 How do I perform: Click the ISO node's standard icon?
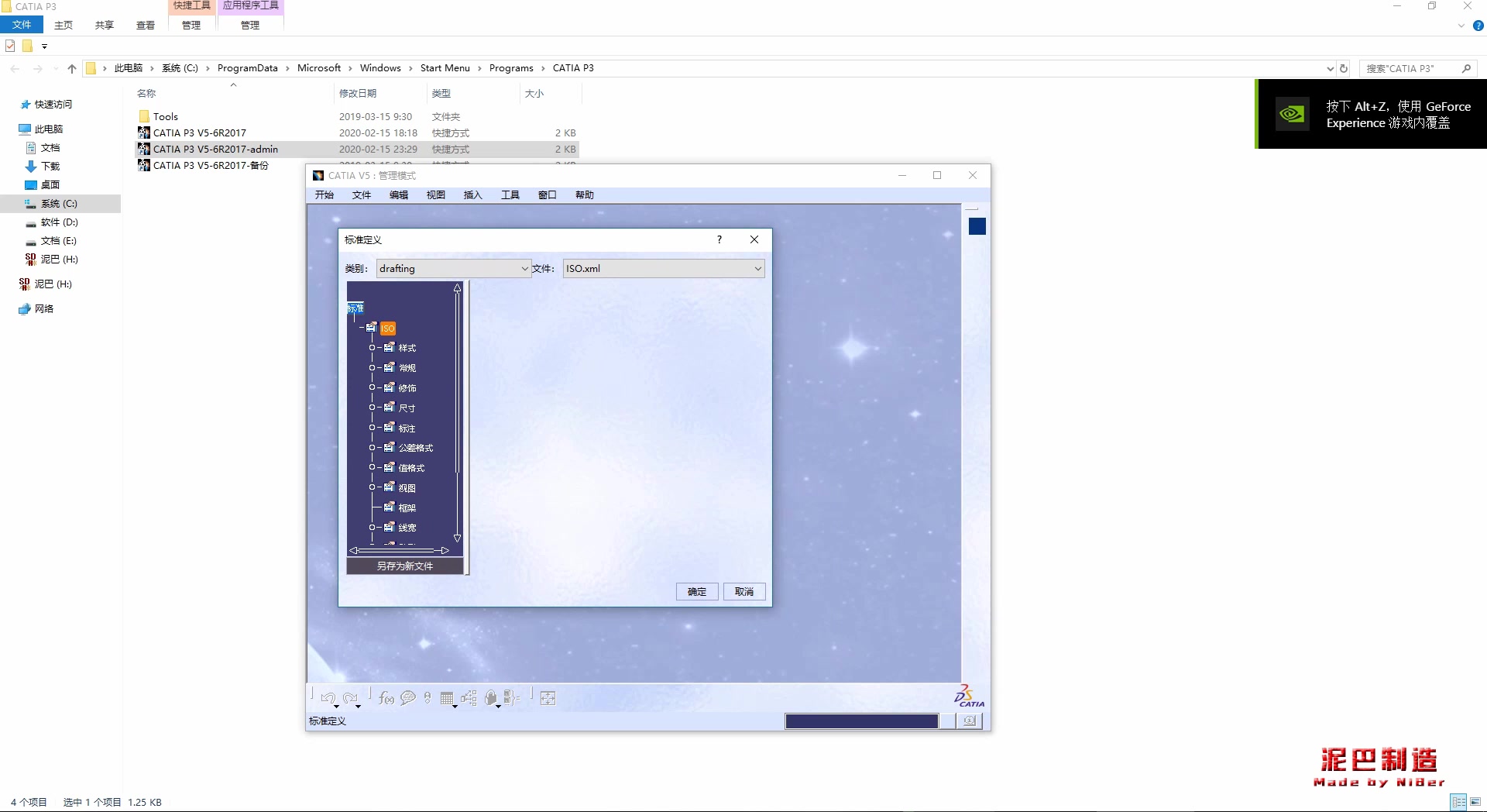[372, 328]
